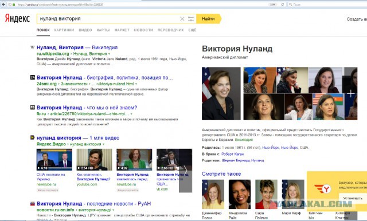Open dropdown arrow next to новости.ru-an.info result
Screen dimensions: 367x221
coord(114,210)
